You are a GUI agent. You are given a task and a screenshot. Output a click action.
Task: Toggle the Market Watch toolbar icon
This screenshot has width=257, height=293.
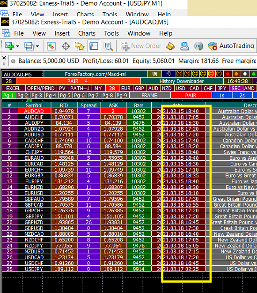(x=51, y=46)
